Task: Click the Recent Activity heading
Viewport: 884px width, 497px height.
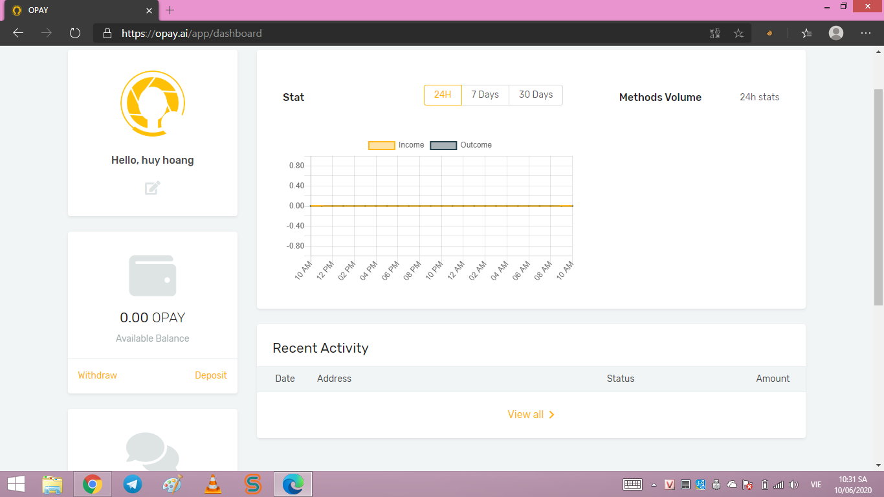Action: [320, 348]
